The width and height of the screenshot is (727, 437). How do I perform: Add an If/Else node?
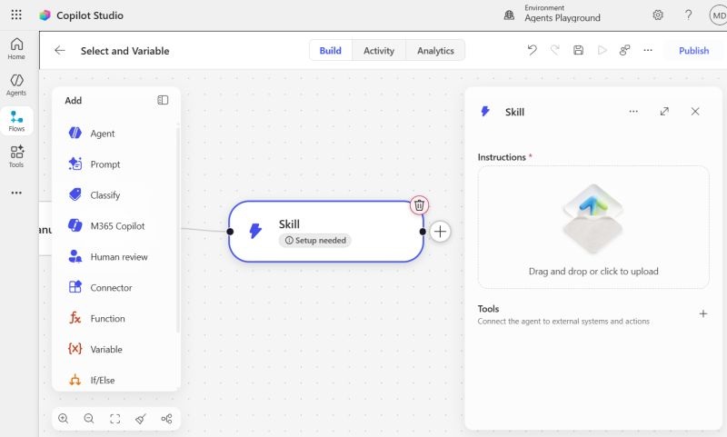[x=103, y=380]
